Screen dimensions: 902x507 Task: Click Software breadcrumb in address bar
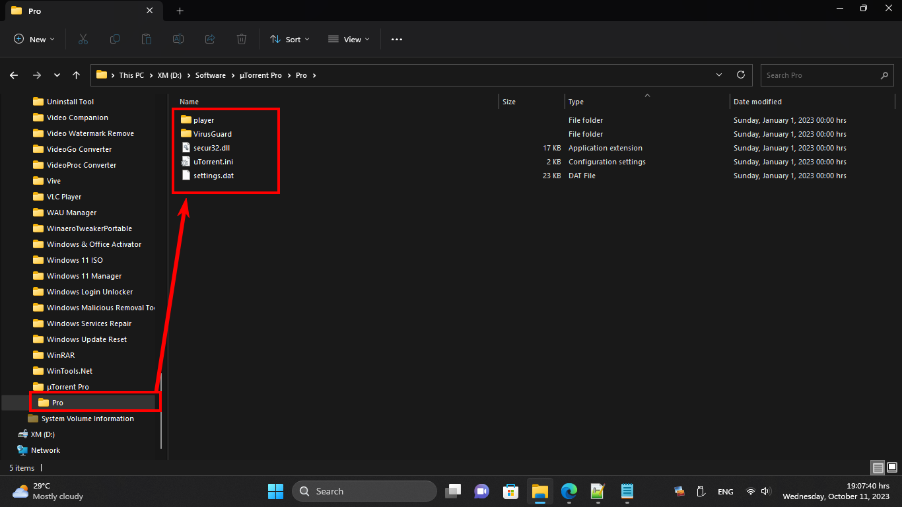[211, 75]
